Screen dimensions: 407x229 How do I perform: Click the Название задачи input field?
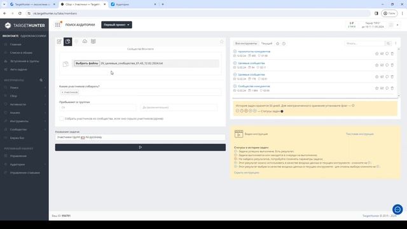pos(140,137)
